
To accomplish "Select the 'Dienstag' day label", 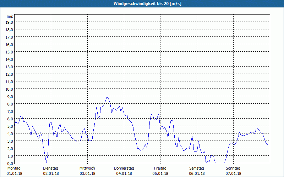I will (x=50, y=169).
